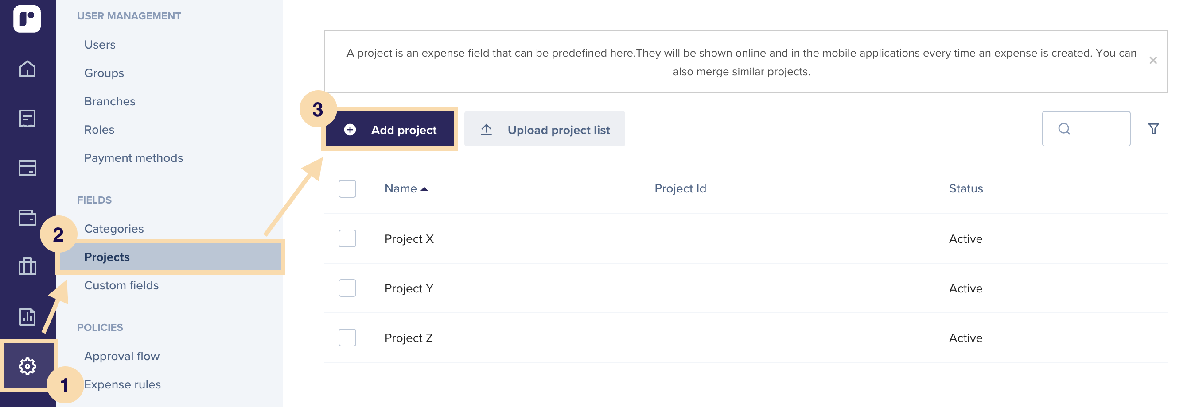The width and height of the screenshot is (1199, 407).
Task: Select Approval flow in Policies
Action: click(x=122, y=356)
